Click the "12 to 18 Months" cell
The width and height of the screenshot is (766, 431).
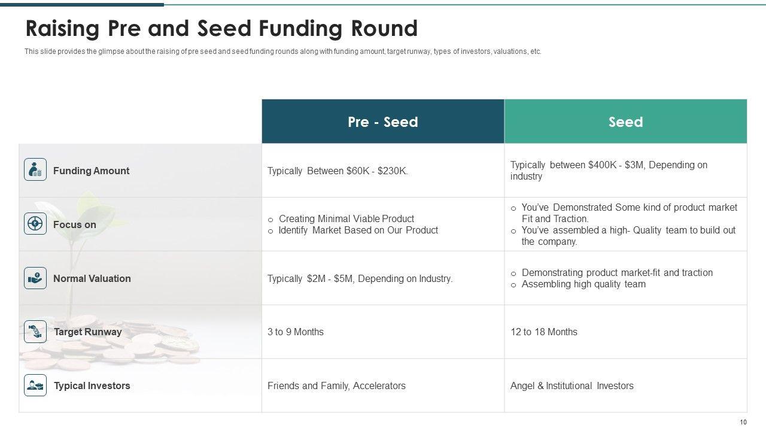[x=544, y=332]
